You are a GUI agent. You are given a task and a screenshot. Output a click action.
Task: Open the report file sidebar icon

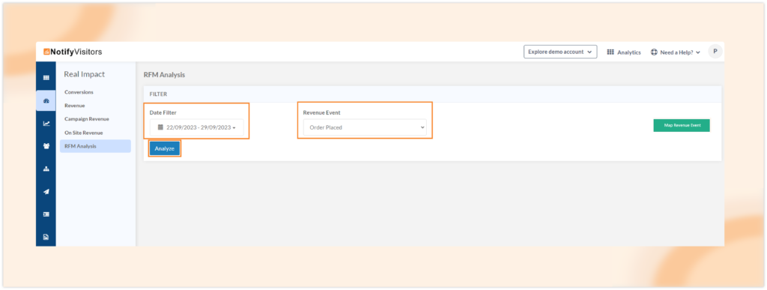pos(46,238)
